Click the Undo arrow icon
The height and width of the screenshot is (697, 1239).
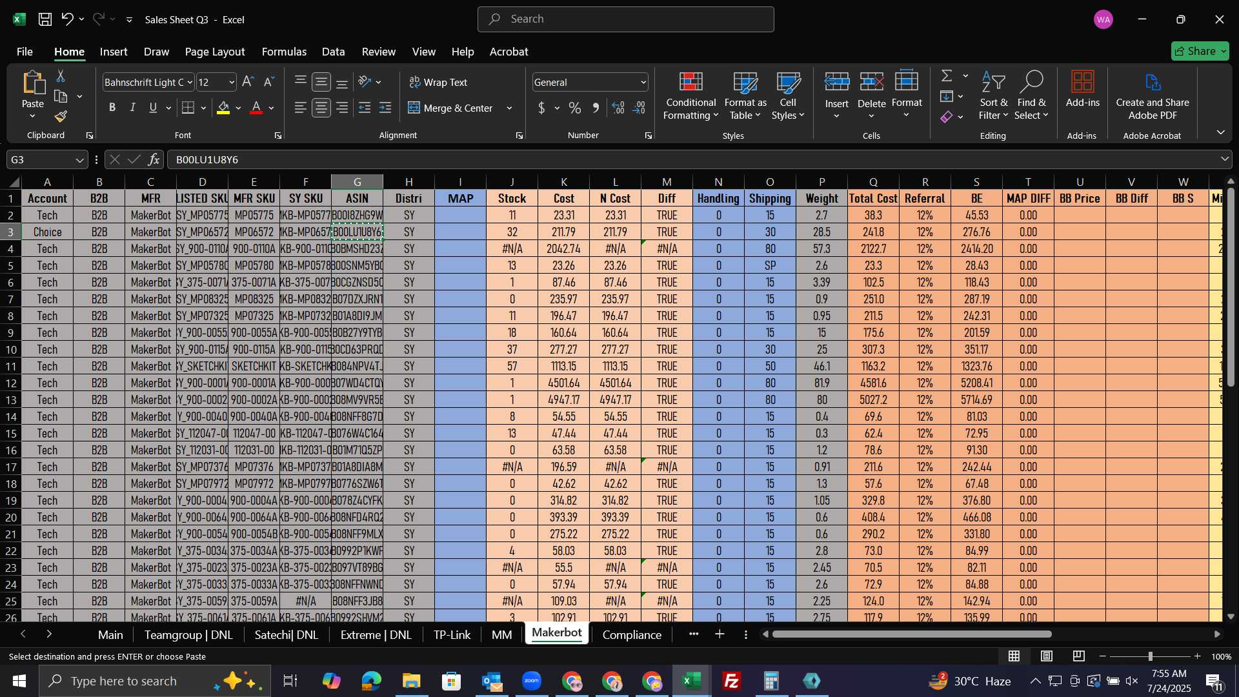click(67, 19)
